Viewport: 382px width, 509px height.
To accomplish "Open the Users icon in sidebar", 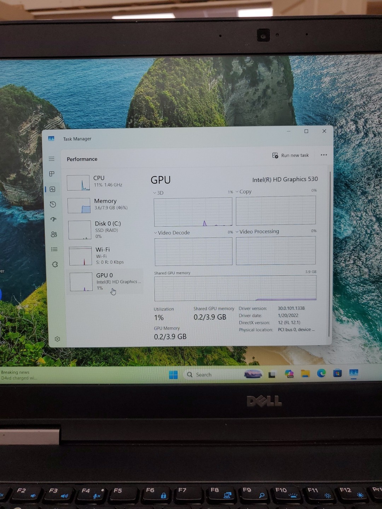I will pos(54,234).
